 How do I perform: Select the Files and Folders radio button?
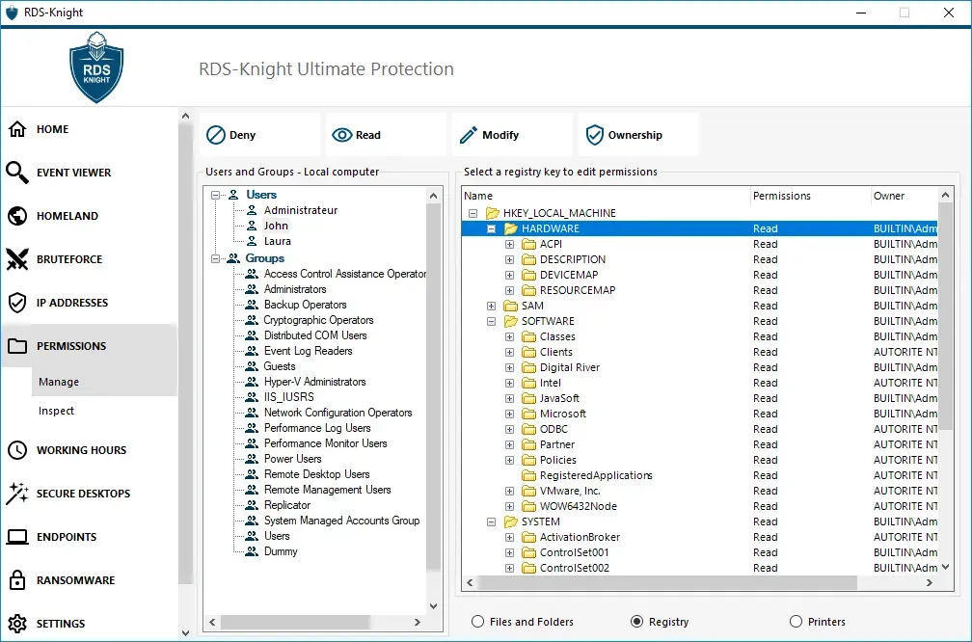pyautogui.click(x=478, y=622)
